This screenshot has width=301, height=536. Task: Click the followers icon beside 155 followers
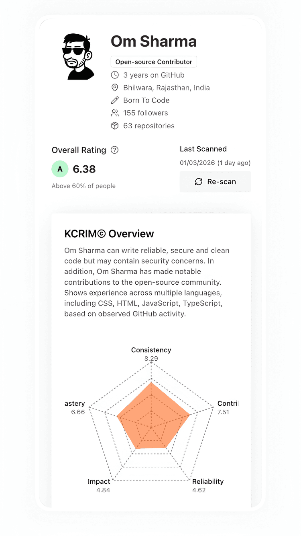click(x=115, y=113)
